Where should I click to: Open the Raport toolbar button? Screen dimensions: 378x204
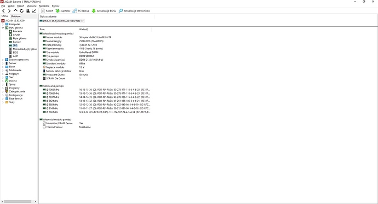47,11
